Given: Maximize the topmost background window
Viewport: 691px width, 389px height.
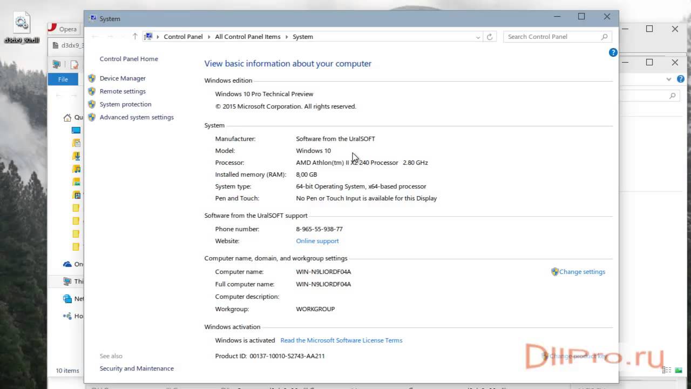Looking at the screenshot, I should coord(649,29).
